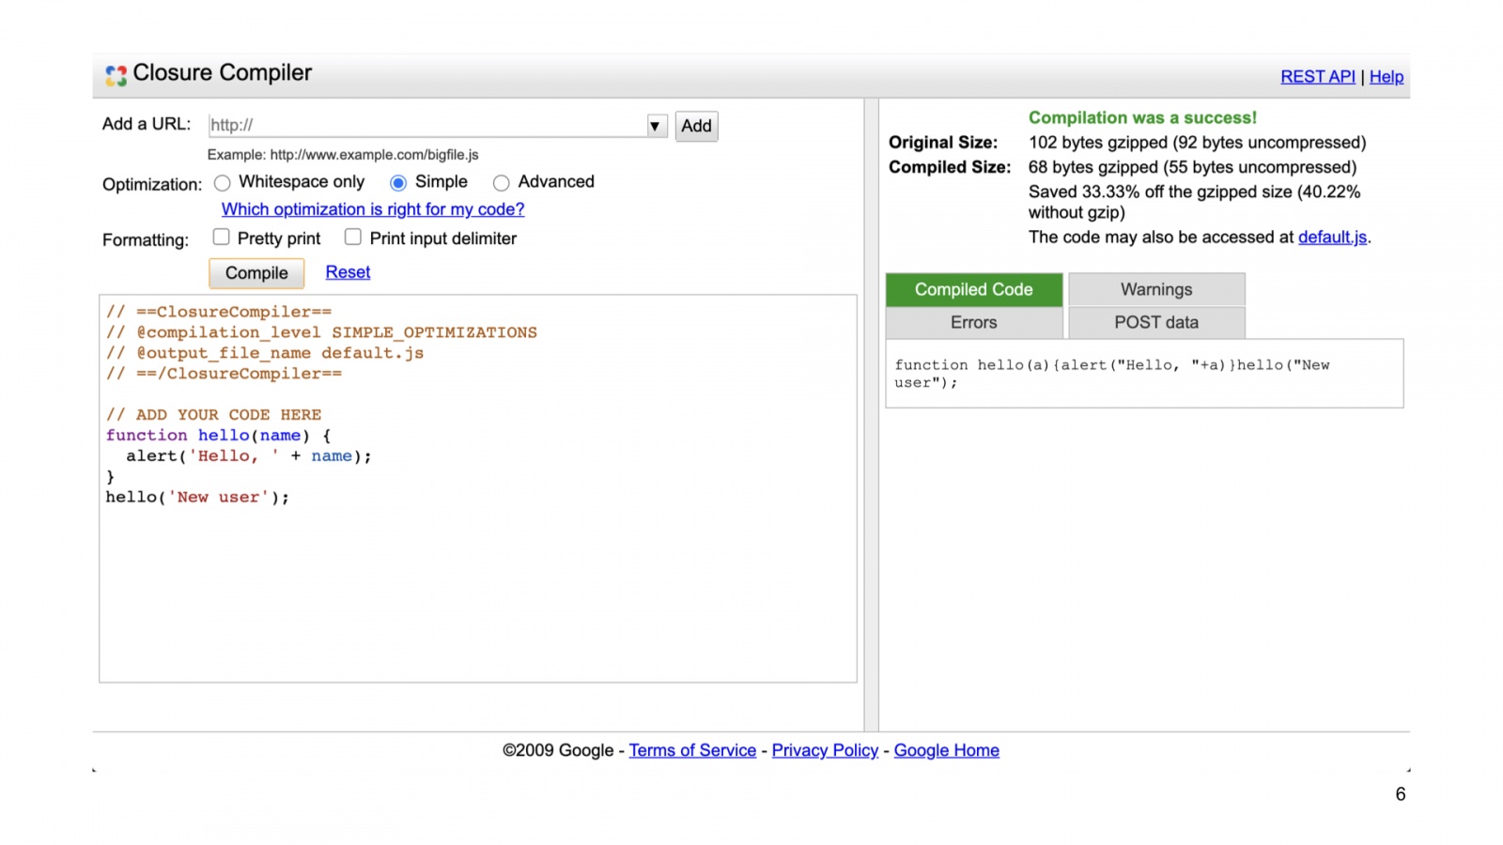Switch to the Warnings tab
Screen dimensions: 1503x845
(1156, 289)
